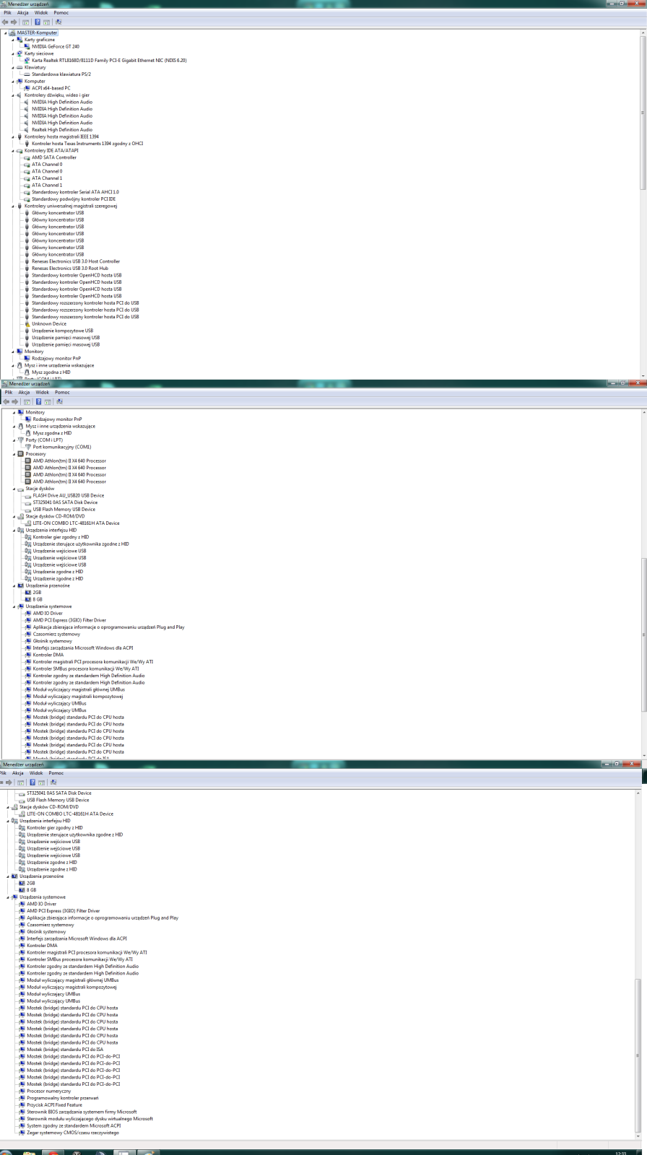Click scrollbar thumb in bottom window
The image size is (647, 1155).
(638, 1057)
